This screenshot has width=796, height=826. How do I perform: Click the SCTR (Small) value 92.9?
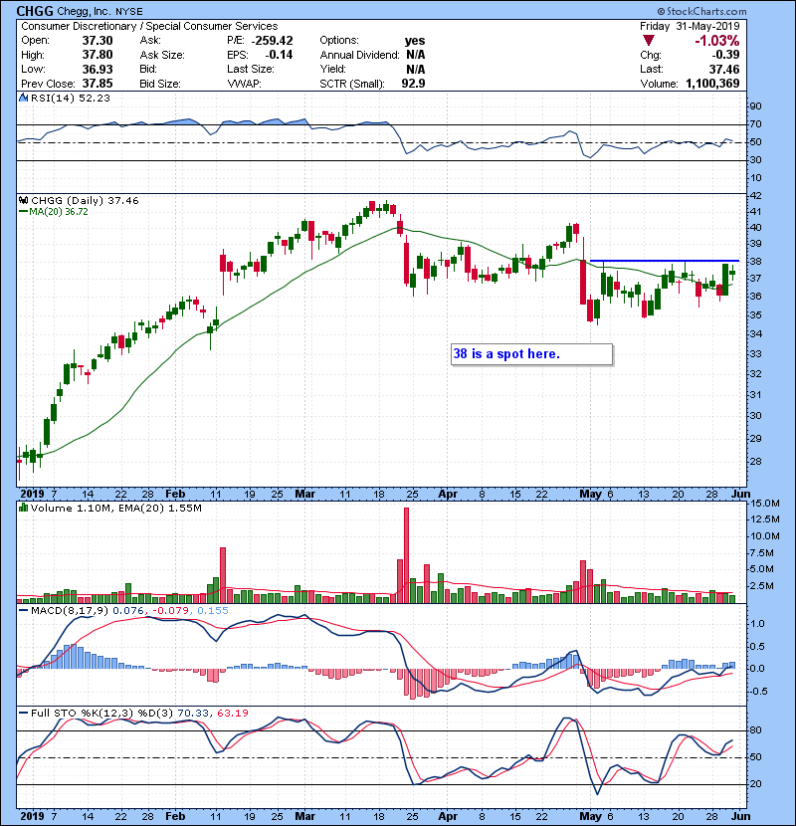(413, 84)
